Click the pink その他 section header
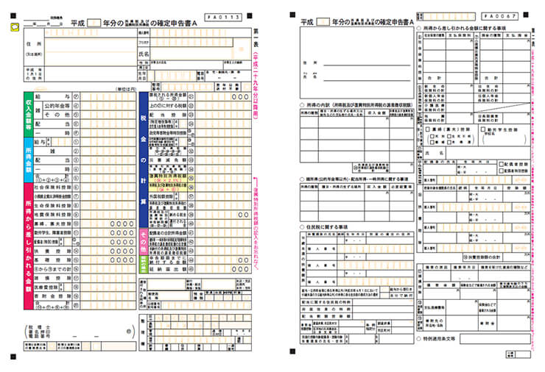 click(x=144, y=242)
